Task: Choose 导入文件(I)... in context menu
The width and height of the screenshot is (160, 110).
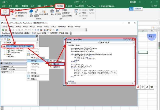Action: point(38,64)
